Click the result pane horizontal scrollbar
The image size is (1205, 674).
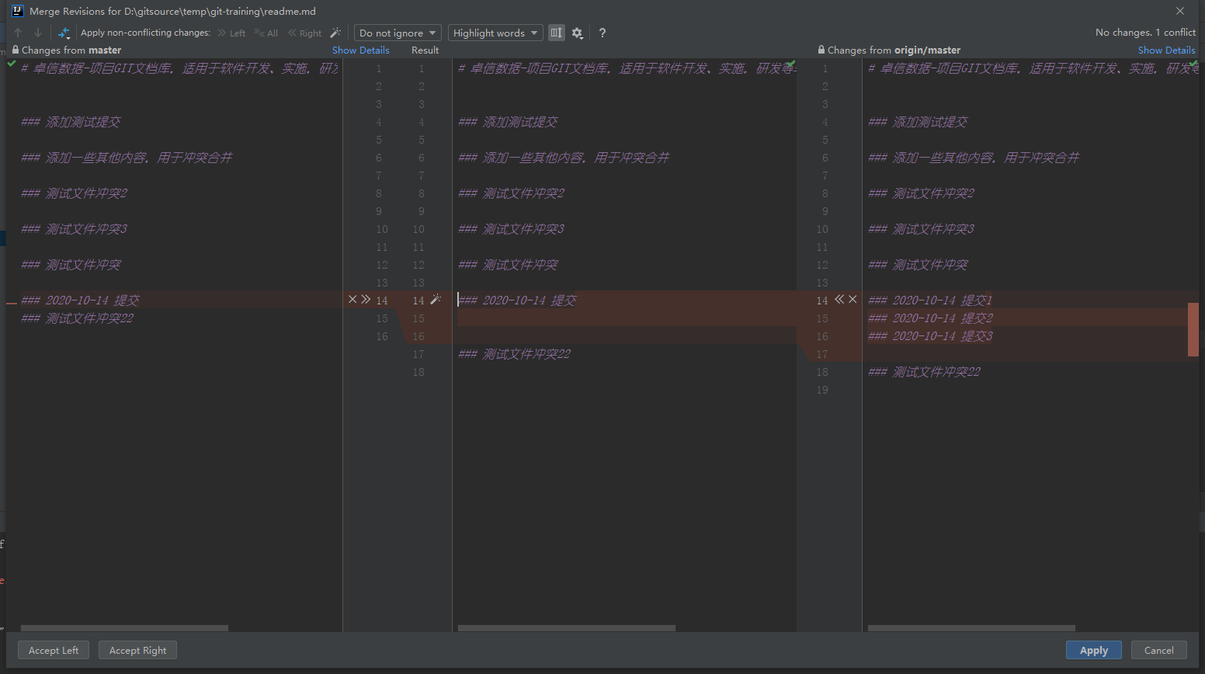(567, 627)
